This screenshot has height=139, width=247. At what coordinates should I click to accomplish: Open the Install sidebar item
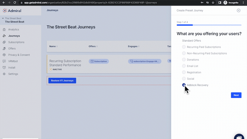[12, 68]
